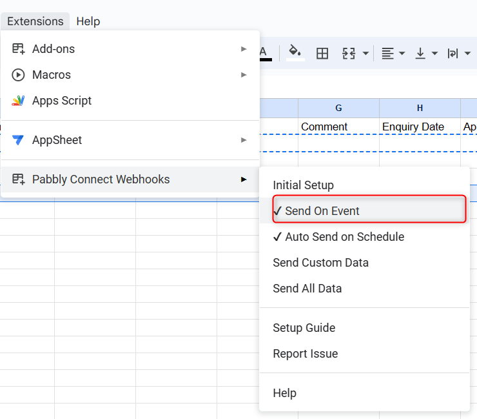Expand the Pabbly Connect Webhooks arrow
Image resolution: width=477 pixels, height=419 pixels.
(x=244, y=179)
